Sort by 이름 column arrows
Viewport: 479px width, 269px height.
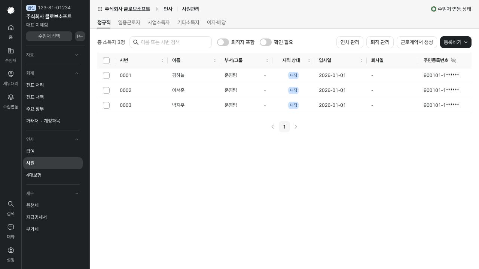click(215, 61)
